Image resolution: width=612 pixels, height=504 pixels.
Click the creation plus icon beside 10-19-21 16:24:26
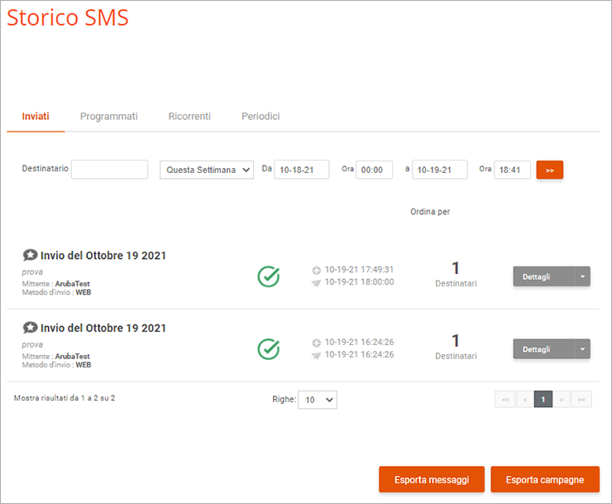click(316, 343)
